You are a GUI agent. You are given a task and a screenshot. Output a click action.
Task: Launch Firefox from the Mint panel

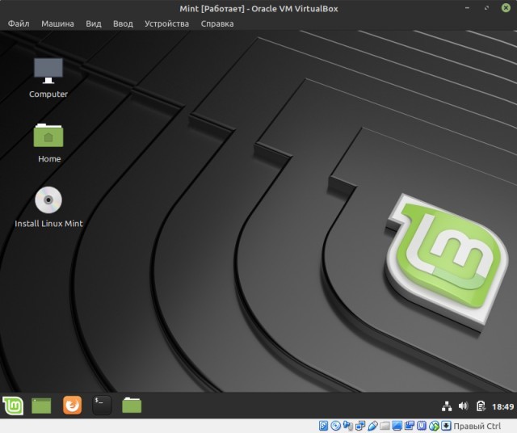click(x=72, y=405)
